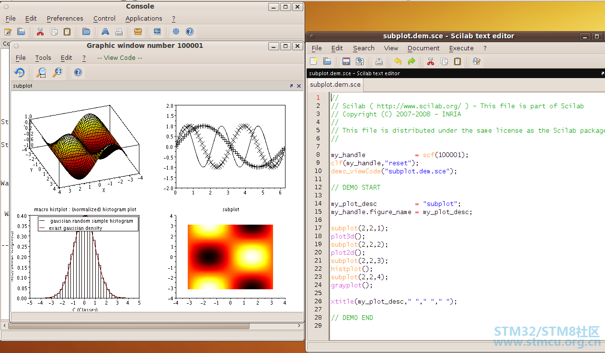Viewport: 605px width, 353px height.
Task: Click the Console toolbar open file icon
Action: tap(21, 32)
